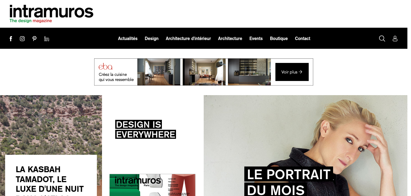The image size is (411, 196).
Task: Click the Design Is Everywhere heading
Action: click(146, 129)
